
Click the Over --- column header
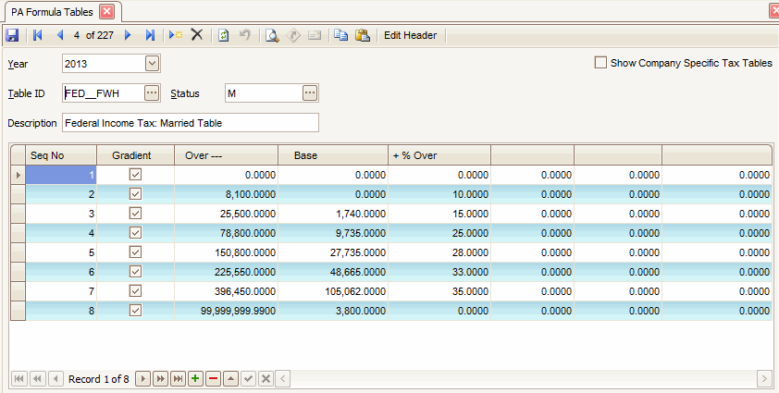(x=228, y=155)
